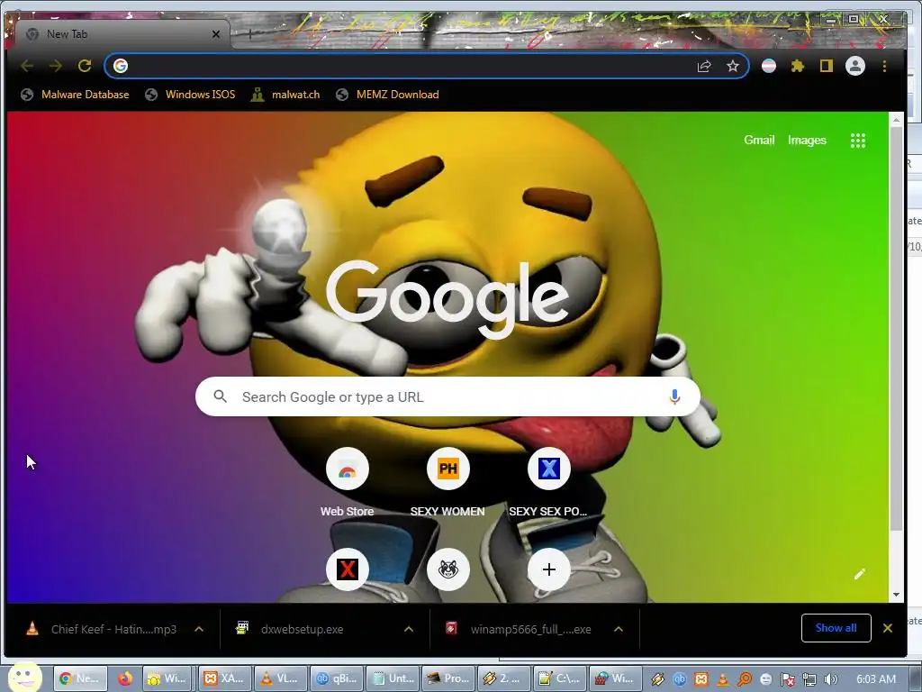Viewport: 922px width, 692px height.
Task: Open the network tray icon
Action: pos(809,679)
